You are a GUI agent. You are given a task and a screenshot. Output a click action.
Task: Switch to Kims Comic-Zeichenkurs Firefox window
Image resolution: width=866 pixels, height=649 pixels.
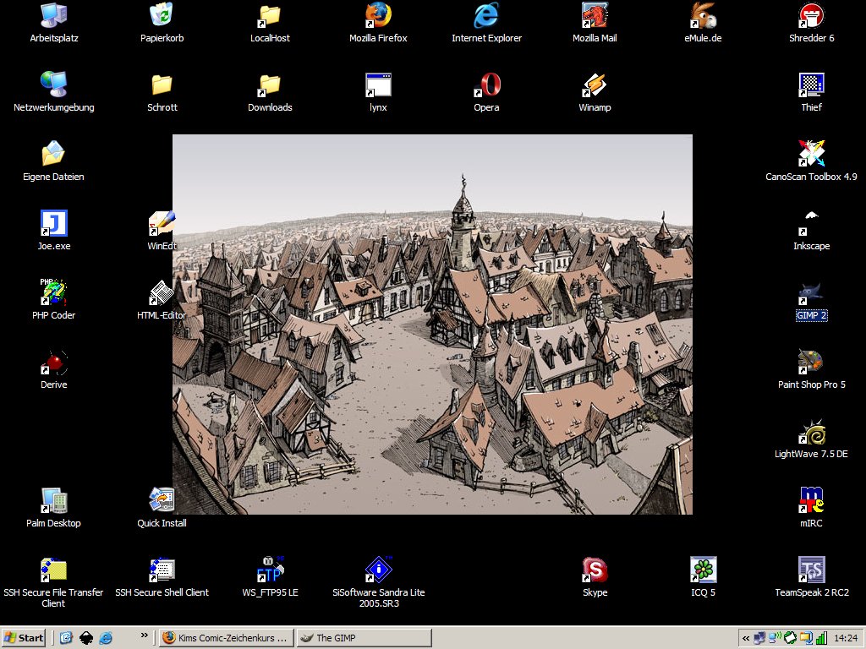pyautogui.click(x=227, y=638)
